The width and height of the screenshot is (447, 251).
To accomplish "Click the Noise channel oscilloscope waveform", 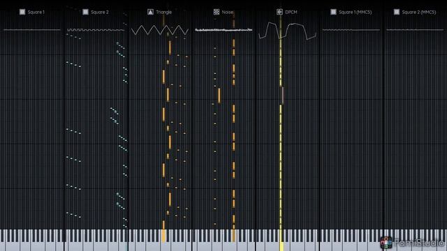I will click(x=223, y=29).
